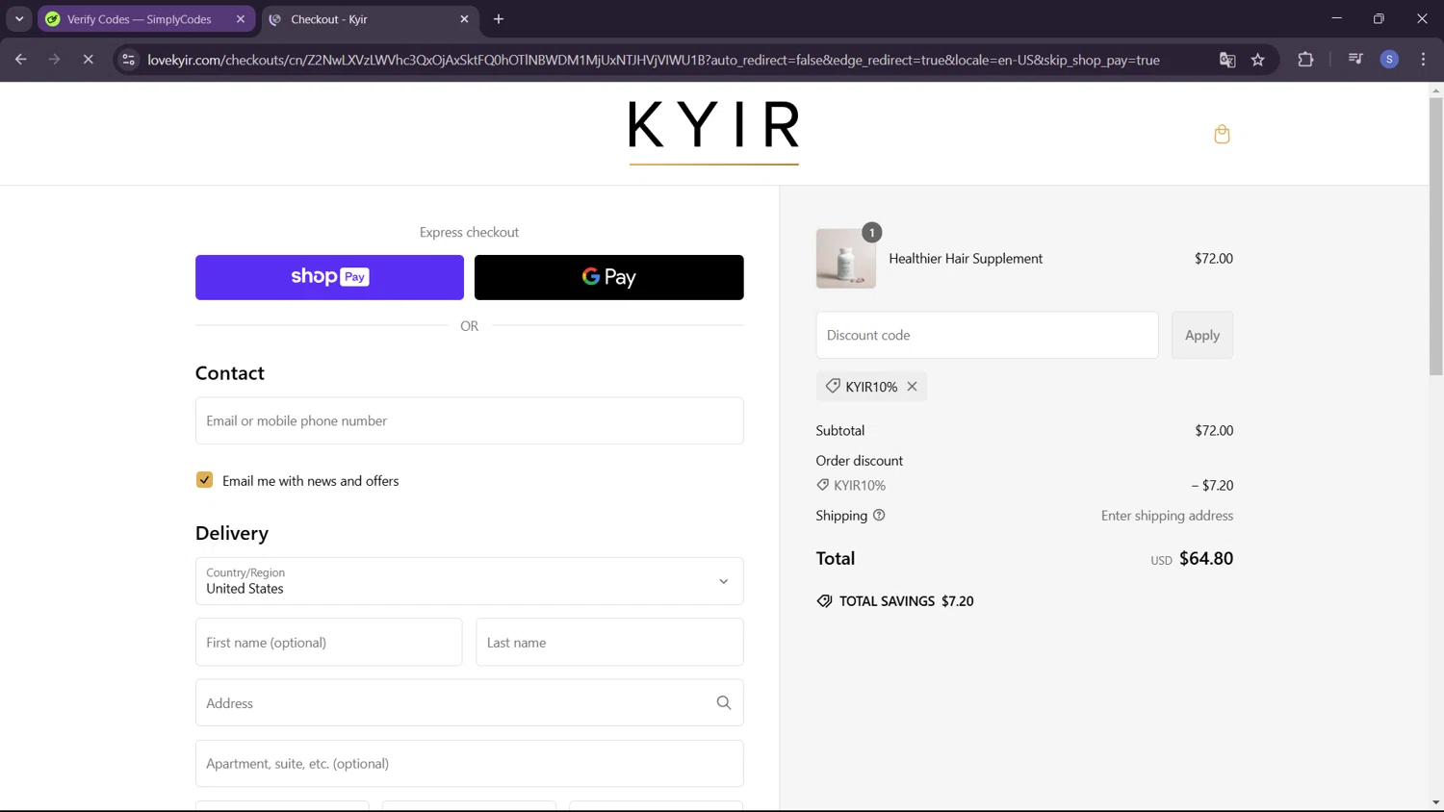Uncheck Email me with news and offers

click(x=204, y=480)
